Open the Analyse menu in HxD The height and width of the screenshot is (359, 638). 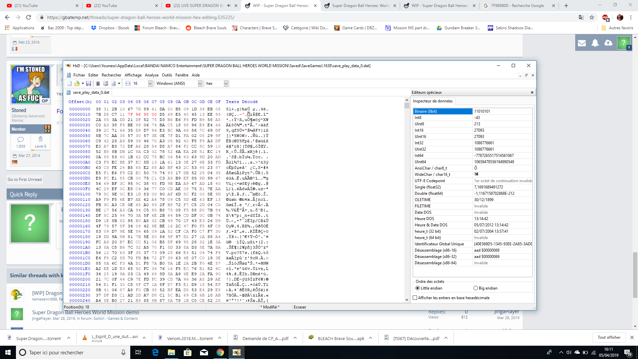click(x=152, y=75)
